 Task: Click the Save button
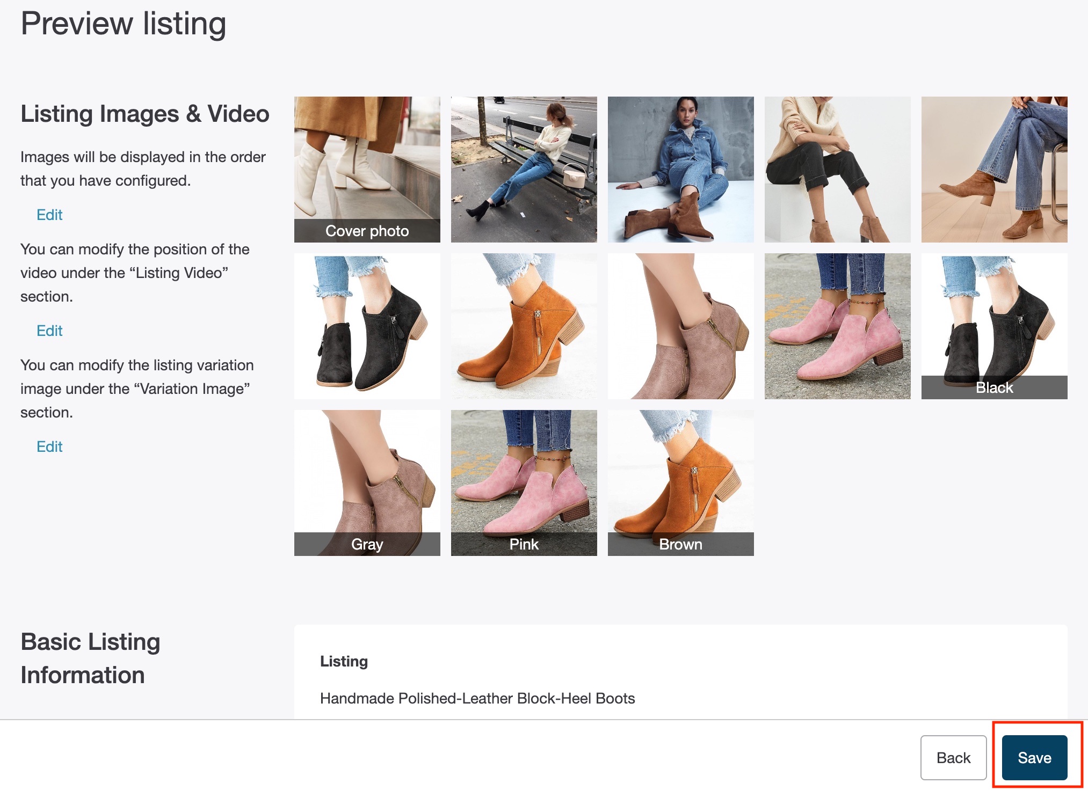click(1034, 757)
